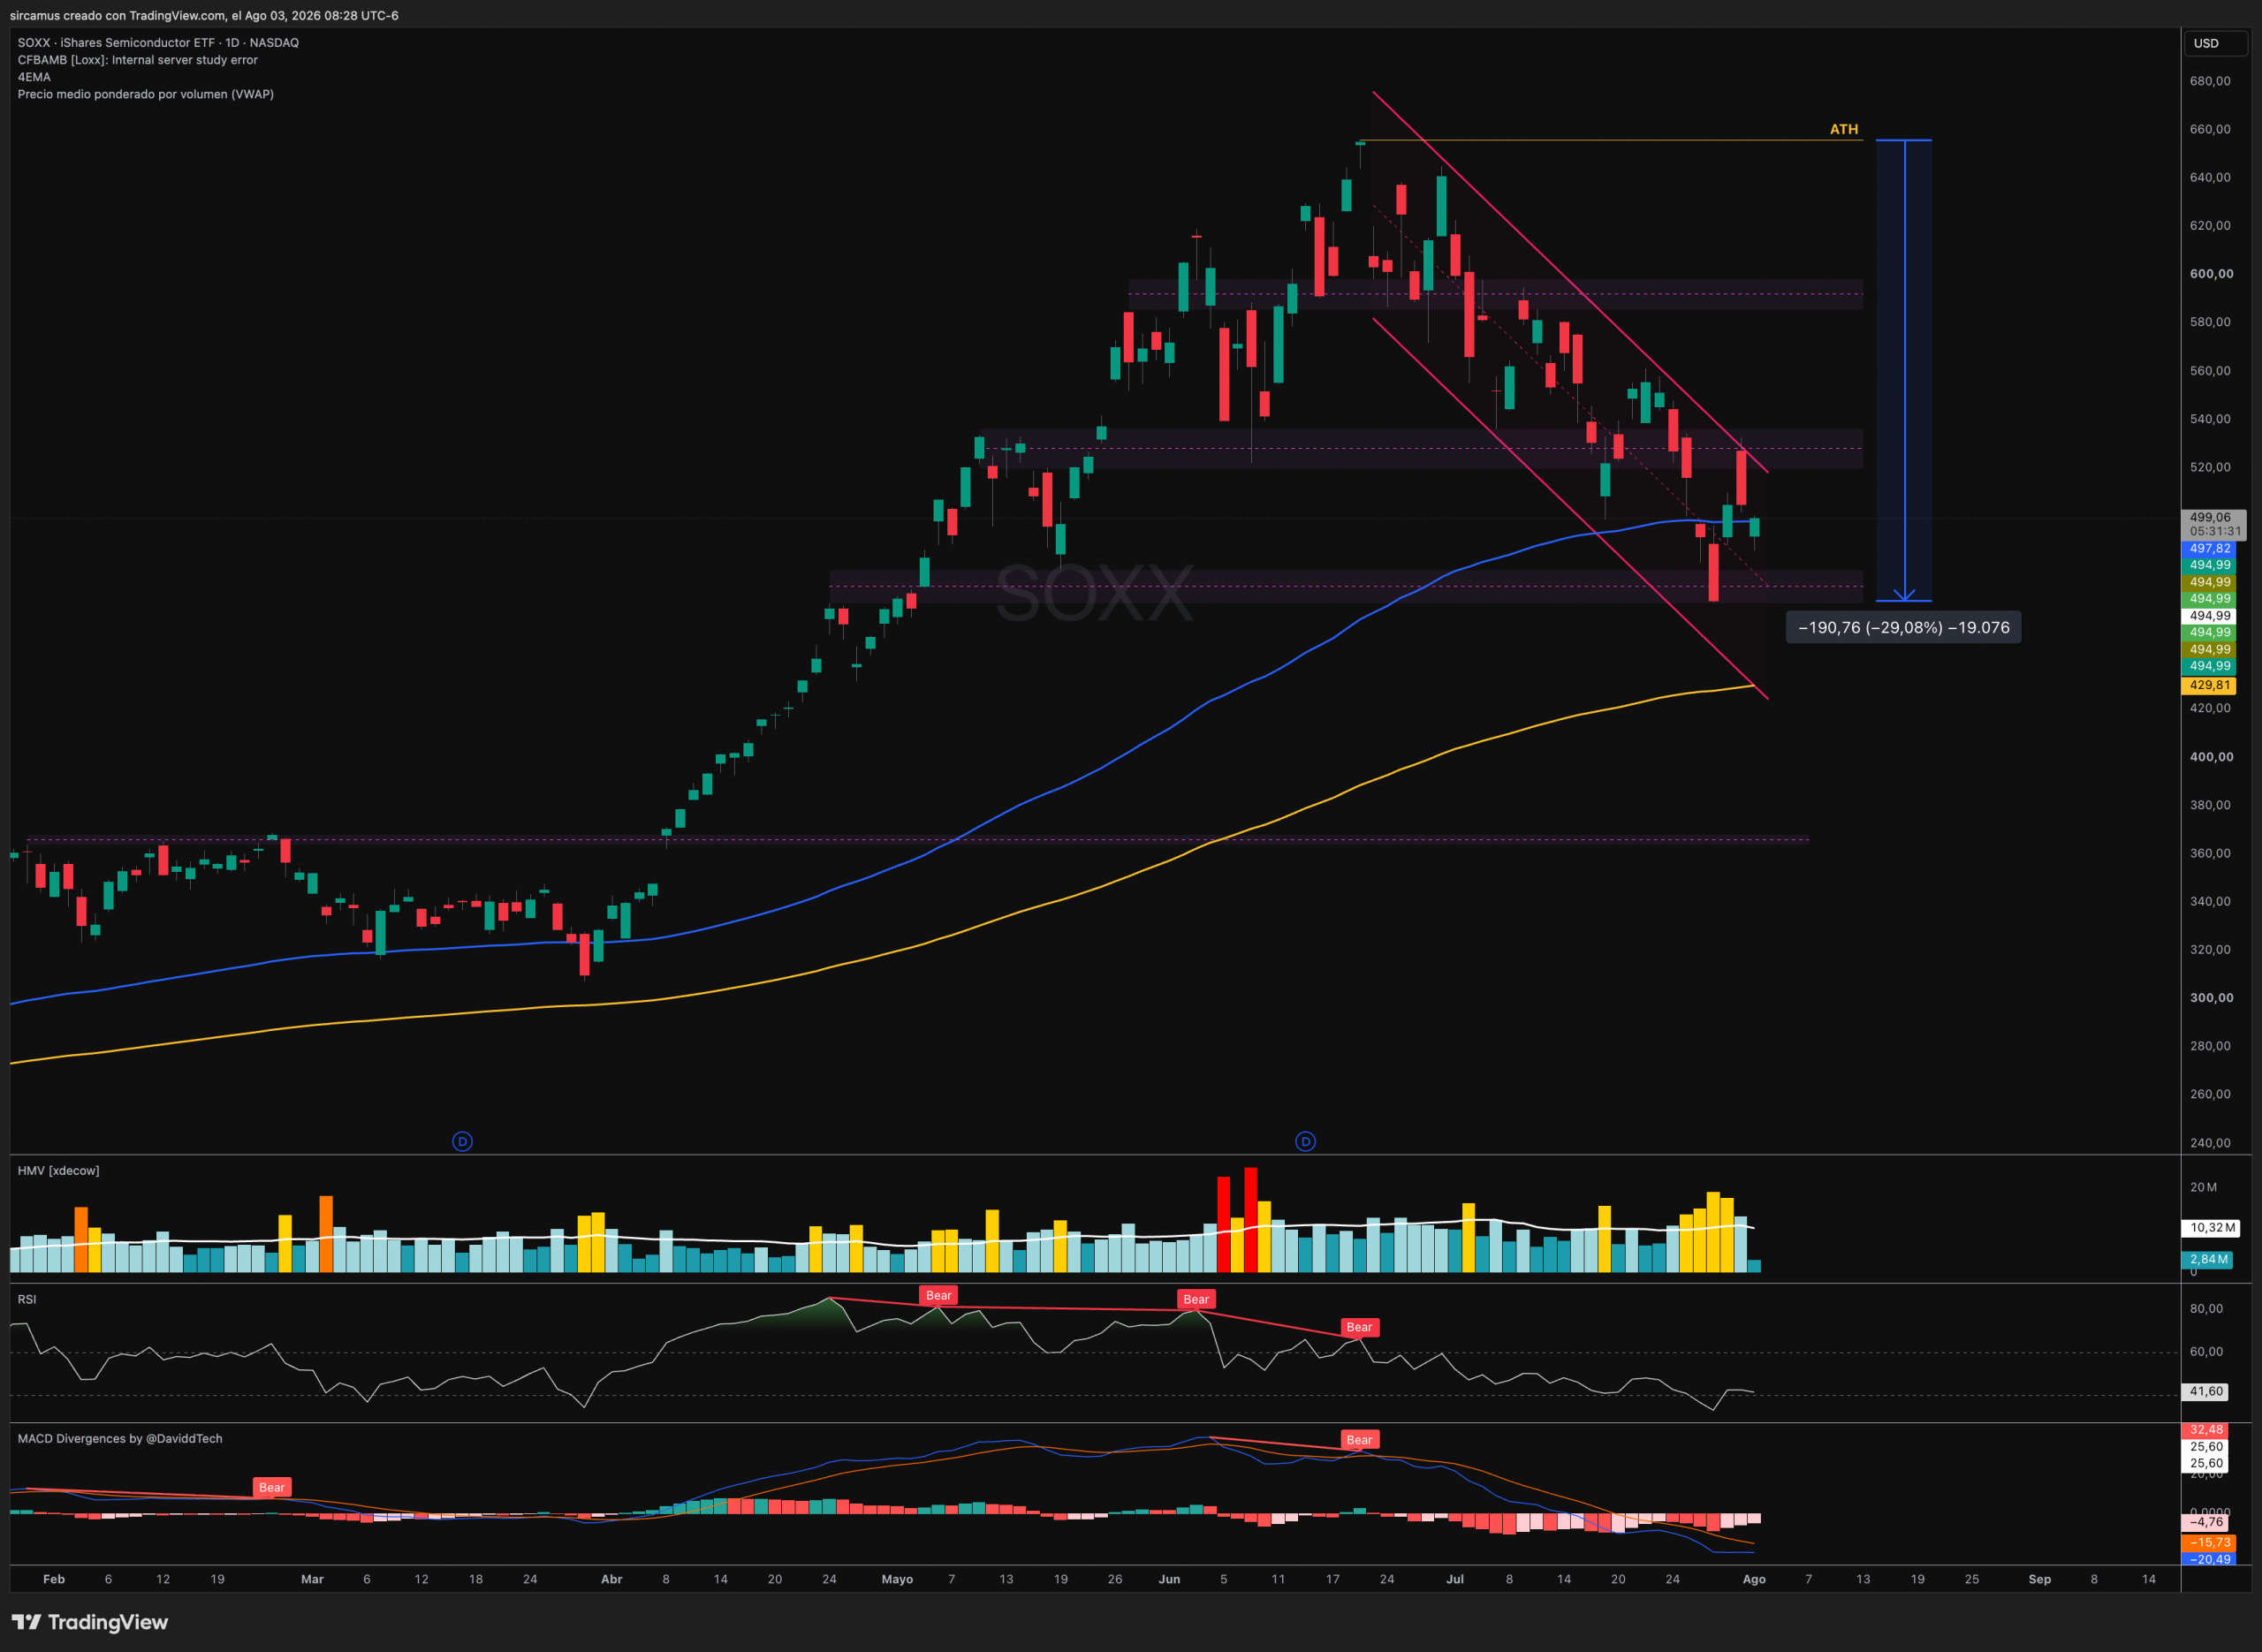This screenshot has width=2262, height=1652.
Task: Click the Mayo label on the time axis
Action: click(x=897, y=1579)
